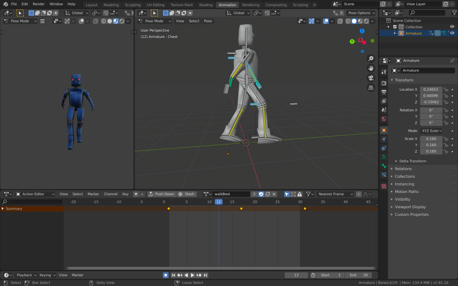Click the Scale X value slider field
This screenshot has width=458, height=286.
[x=431, y=139]
